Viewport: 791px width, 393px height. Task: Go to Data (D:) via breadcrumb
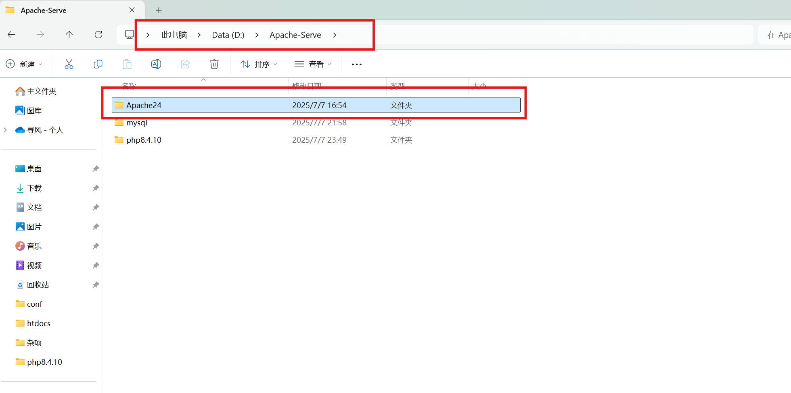(x=228, y=35)
